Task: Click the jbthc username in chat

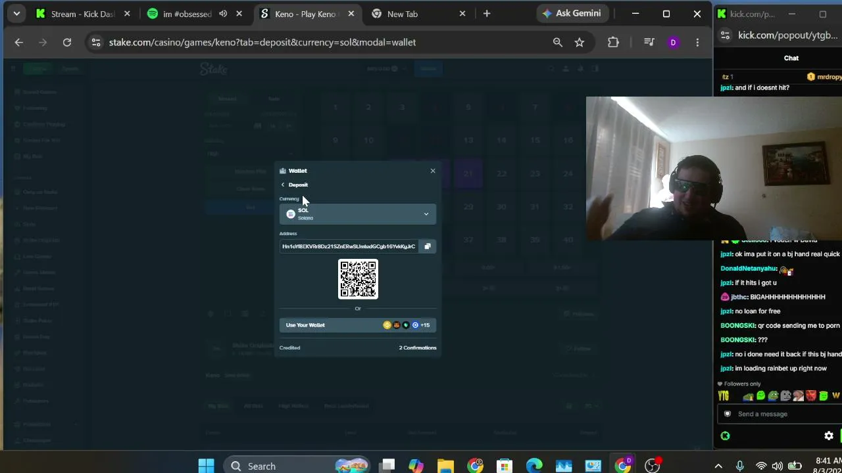Action: [739, 297]
